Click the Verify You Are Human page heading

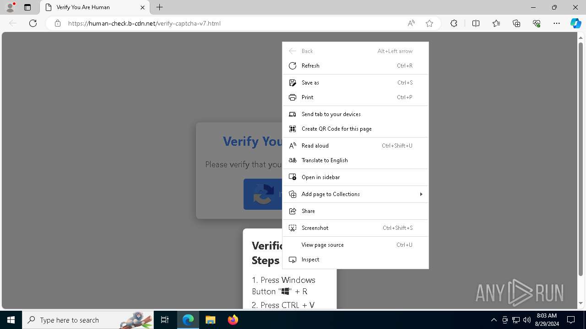[252, 141]
